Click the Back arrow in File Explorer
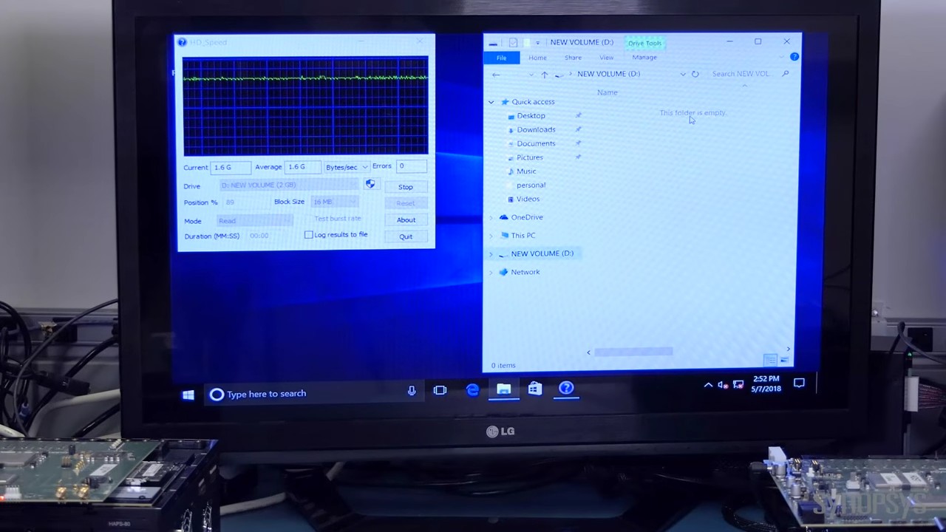This screenshot has width=946, height=532. tap(496, 74)
